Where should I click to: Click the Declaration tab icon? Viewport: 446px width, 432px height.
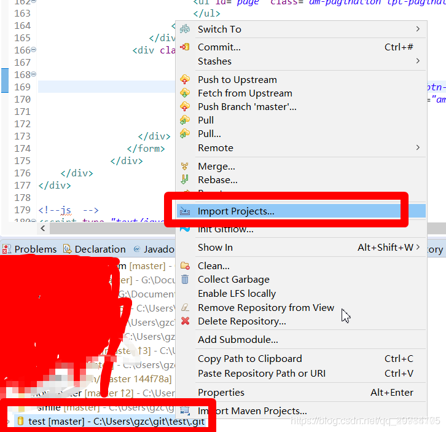pos(68,249)
